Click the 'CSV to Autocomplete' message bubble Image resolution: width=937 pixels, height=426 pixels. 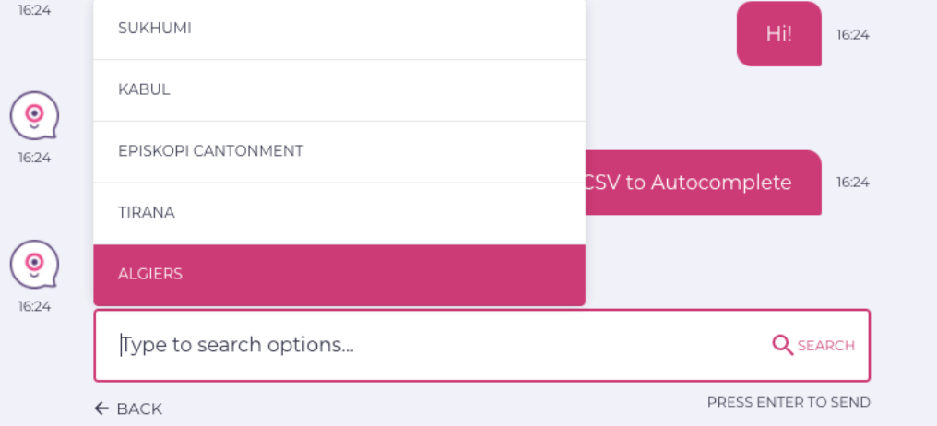click(x=701, y=183)
